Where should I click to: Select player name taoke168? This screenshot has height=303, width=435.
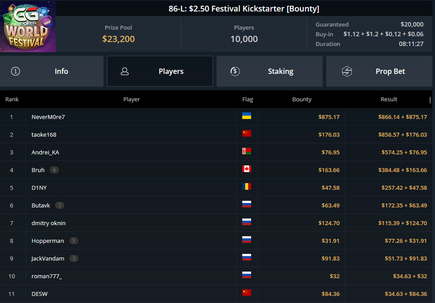(x=44, y=134)
